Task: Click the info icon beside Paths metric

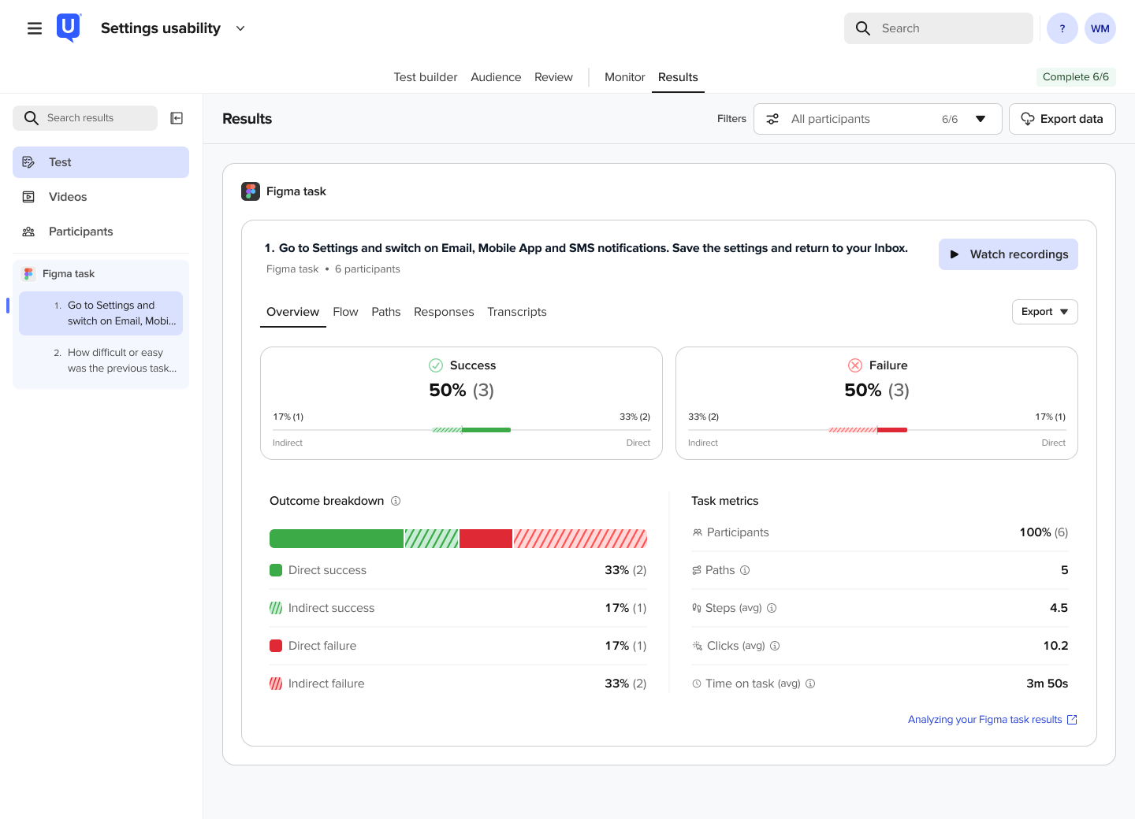Action: tap(745, 570)
